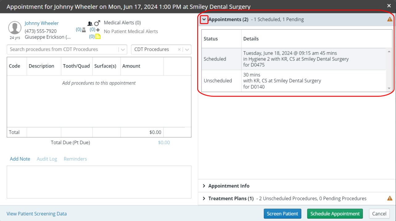
Task: Click the male gender symbol icon
Action: click(x=97, y=23)
